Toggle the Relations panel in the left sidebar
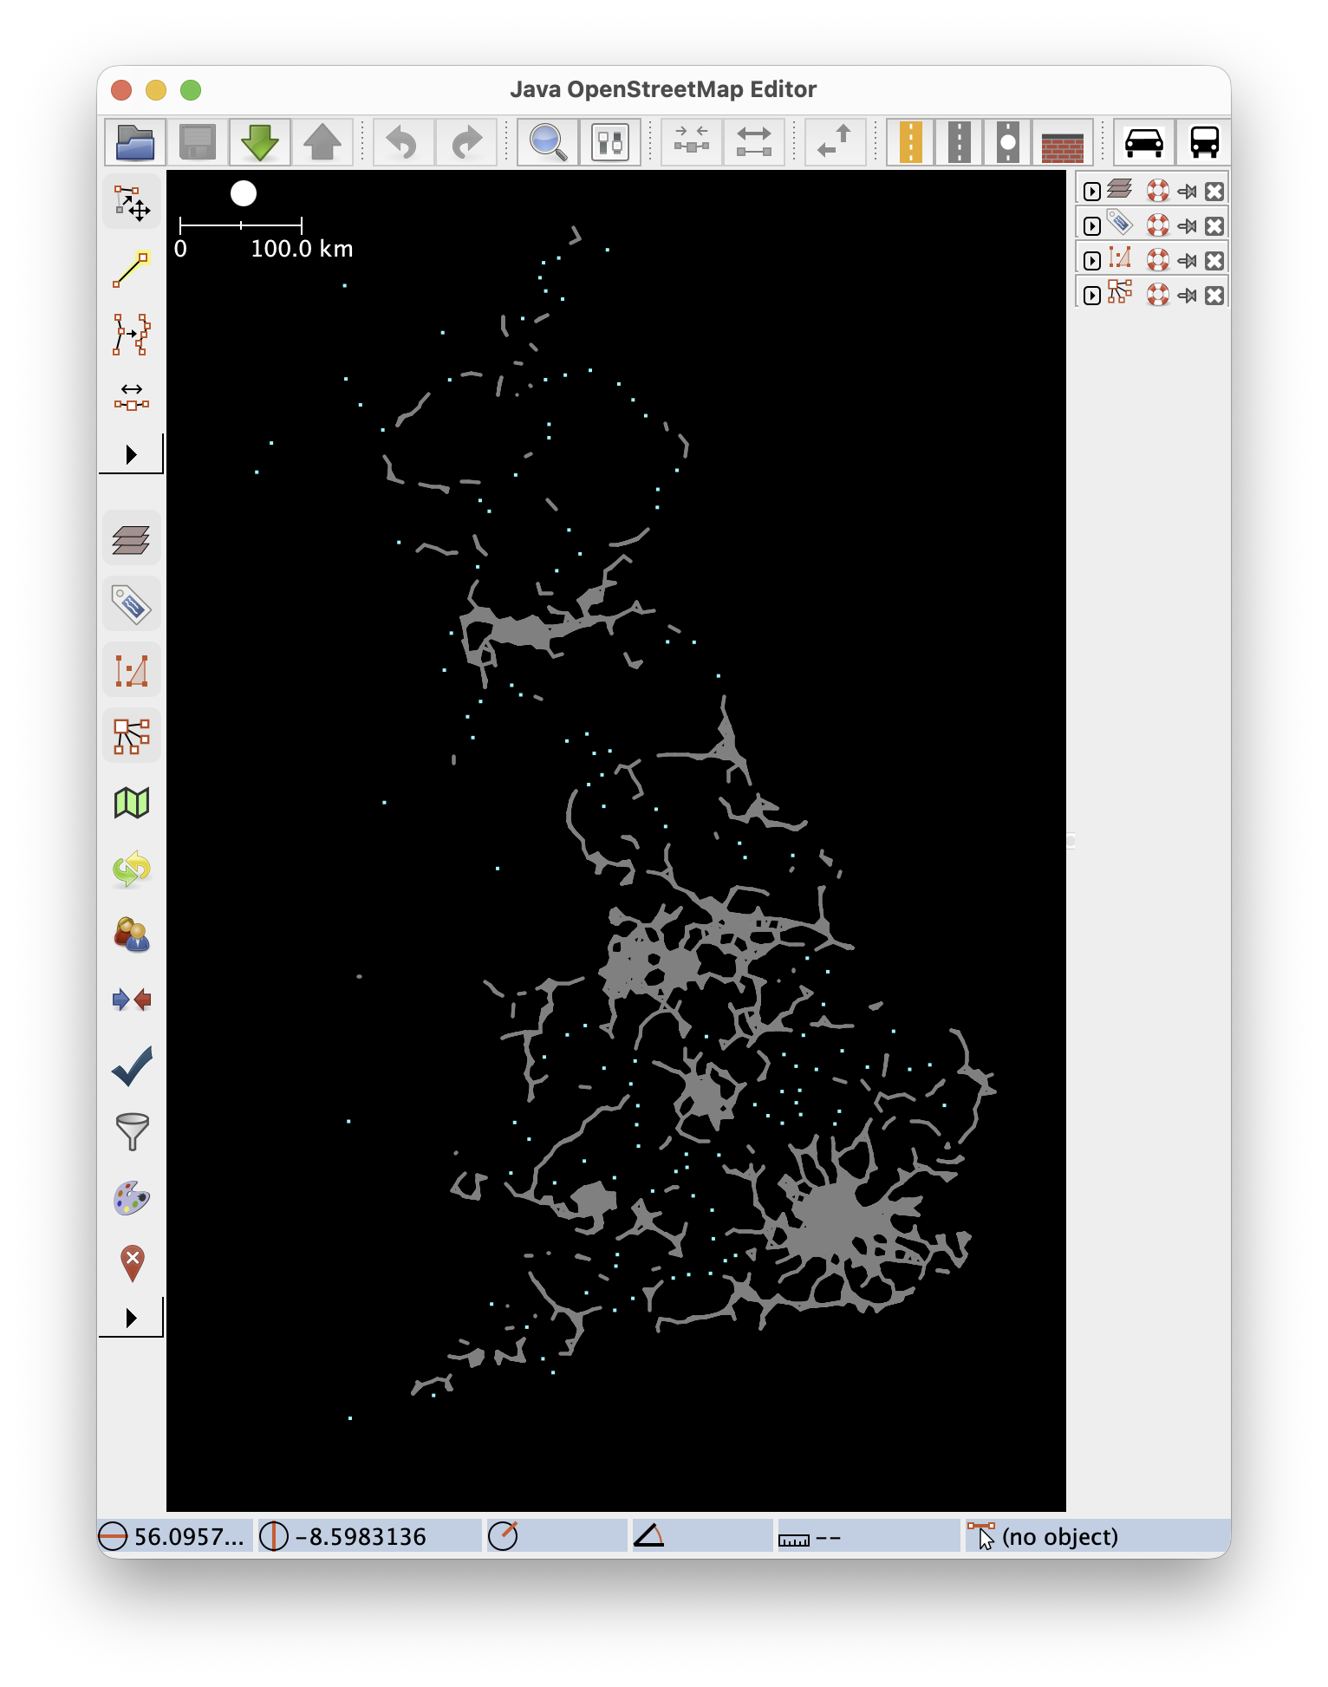The height and width of the screenshot is (1687, 1328). [x=132, y=737]
